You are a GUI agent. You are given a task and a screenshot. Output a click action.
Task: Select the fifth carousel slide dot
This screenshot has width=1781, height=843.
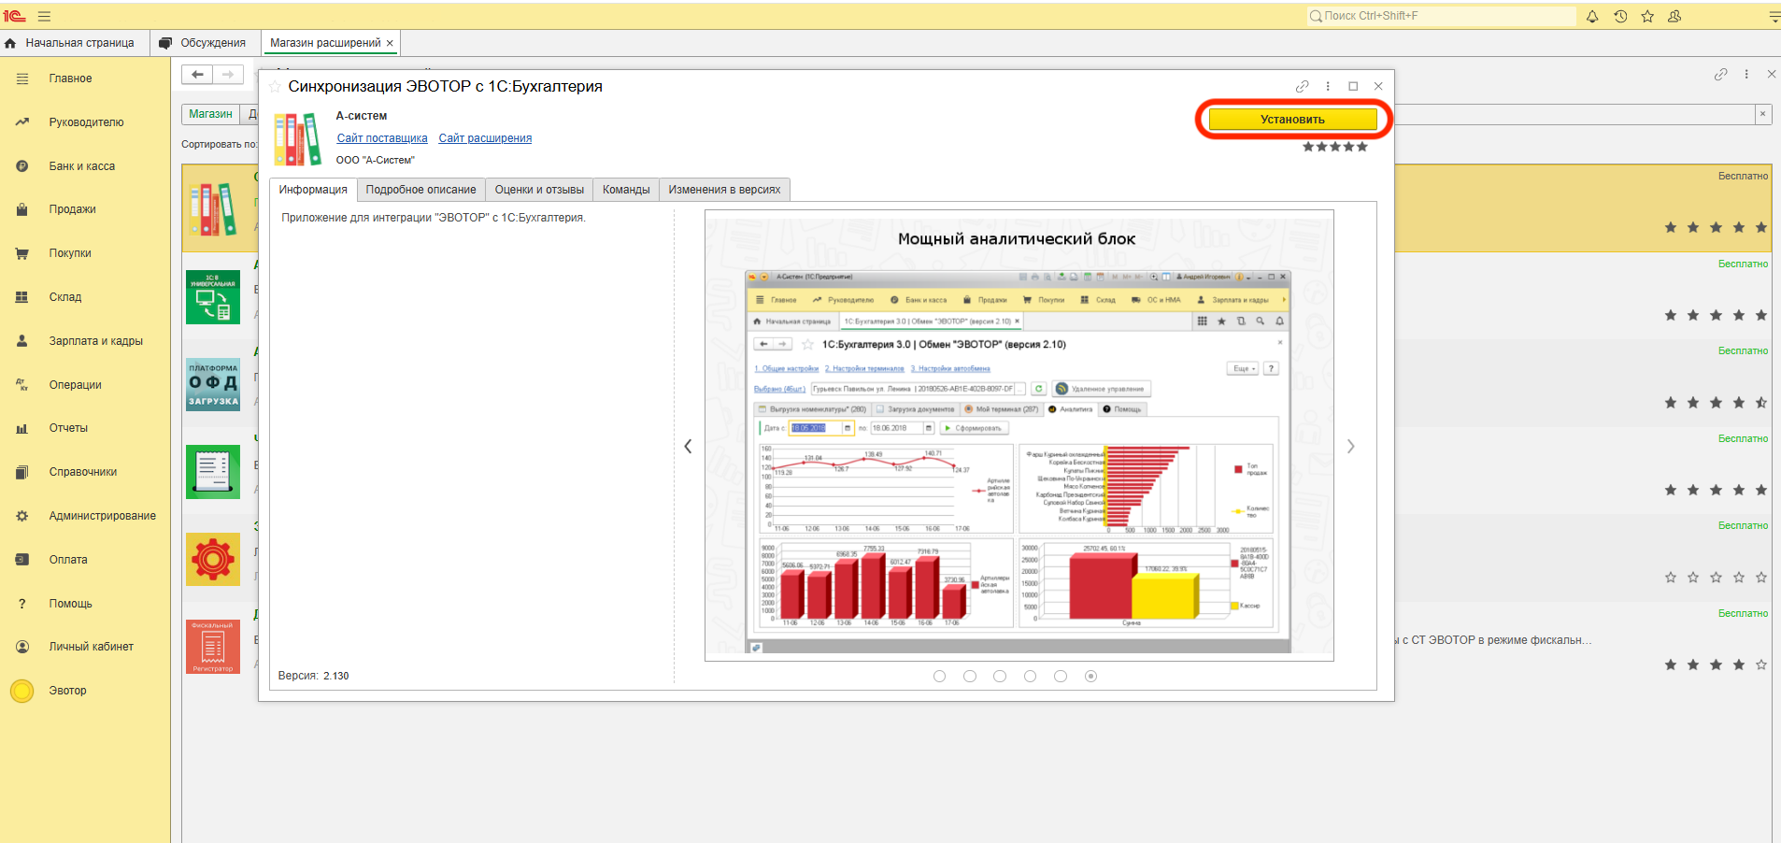point(1061,676)
